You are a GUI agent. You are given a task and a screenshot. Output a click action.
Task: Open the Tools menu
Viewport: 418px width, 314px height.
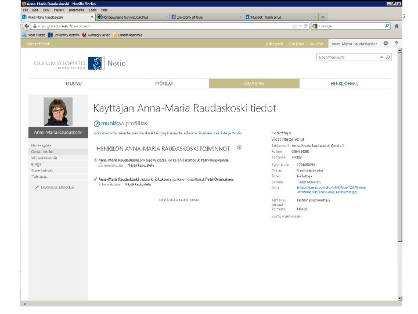pyautogui.click(x=92, y=10)
